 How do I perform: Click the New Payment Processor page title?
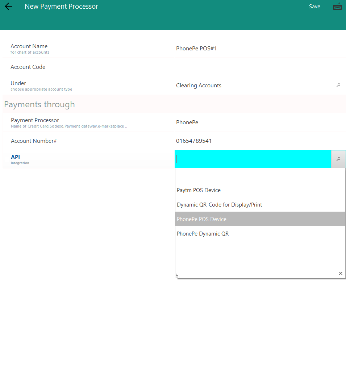tap(61, 7)
